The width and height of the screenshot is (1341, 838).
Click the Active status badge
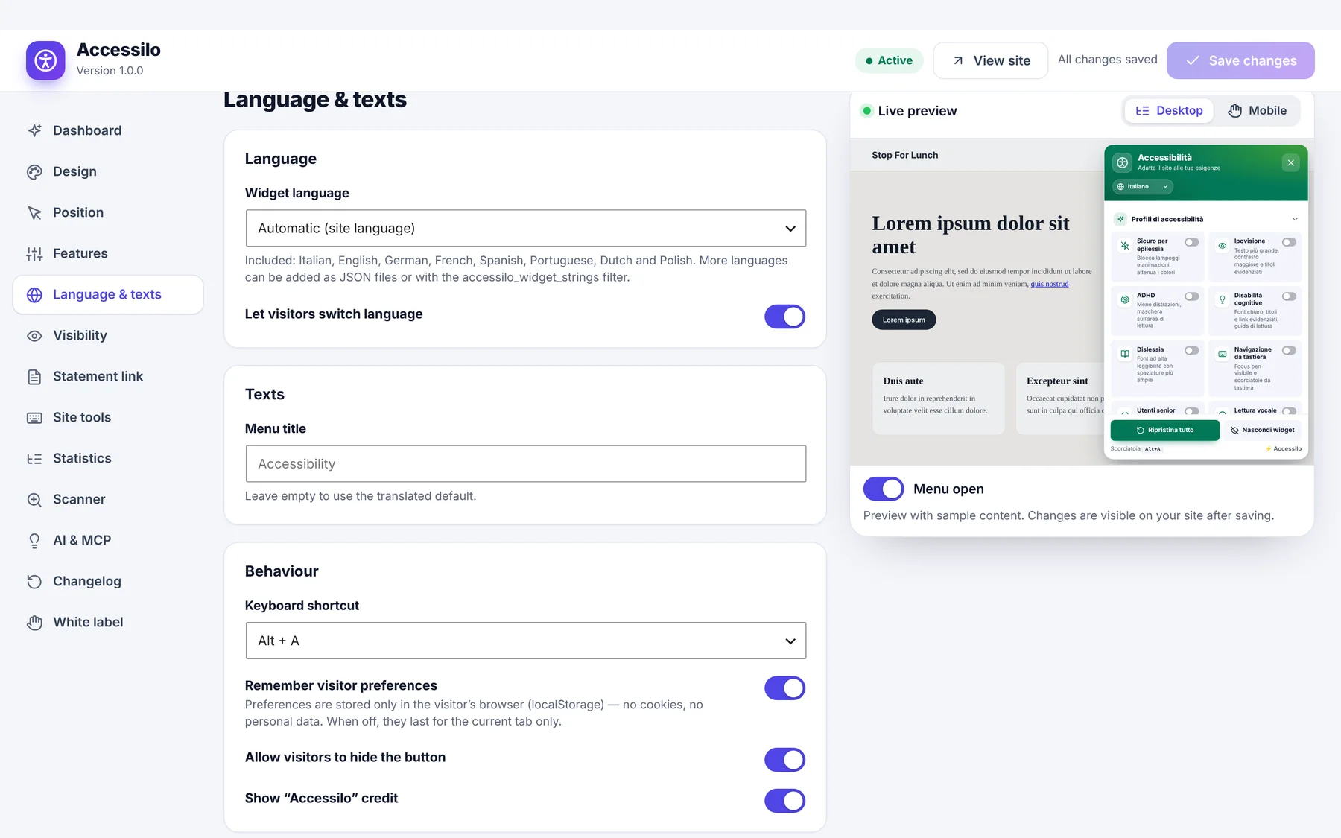(x=889, y=60)
